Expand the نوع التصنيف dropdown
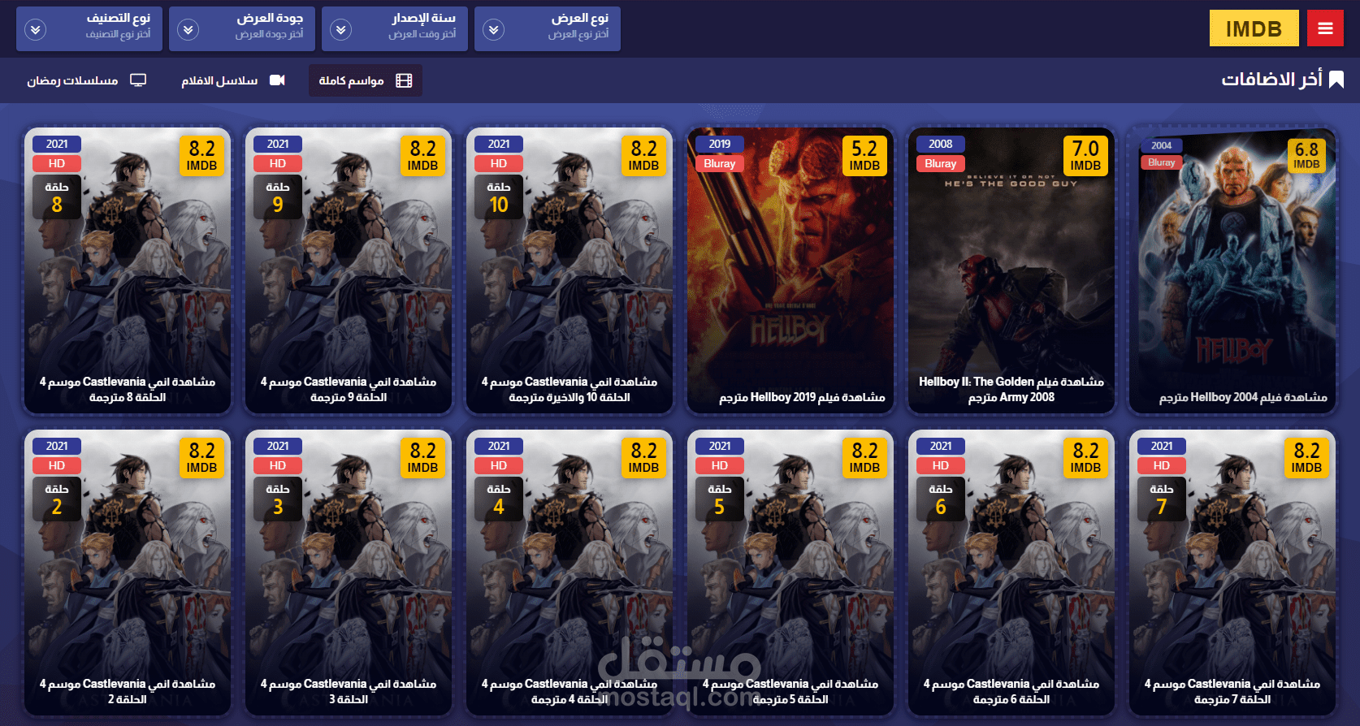 (x=89, y=28)
